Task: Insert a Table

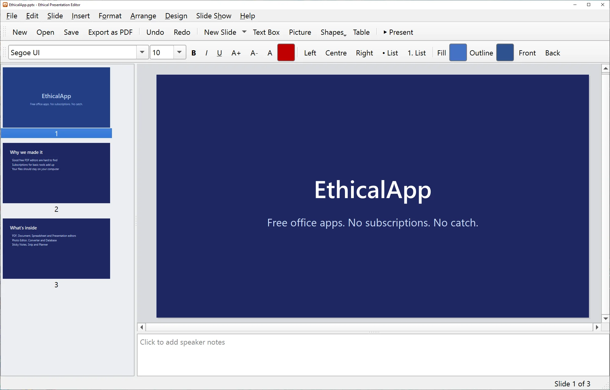Action: tap(361, 32)
